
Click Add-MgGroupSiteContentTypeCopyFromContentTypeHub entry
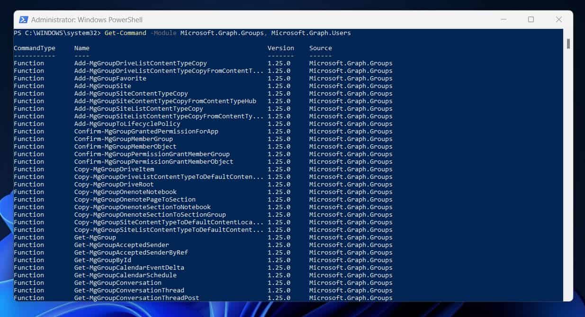(x=165, y=101)
